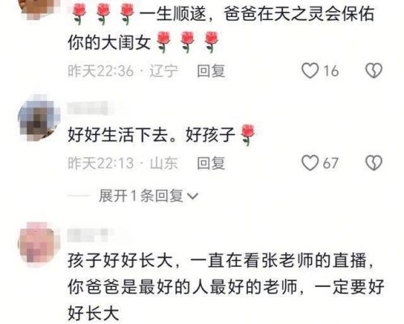Reply to the 昨天22:36 Liaoning comment
404x324 pixels.
(x=211, y=71)
